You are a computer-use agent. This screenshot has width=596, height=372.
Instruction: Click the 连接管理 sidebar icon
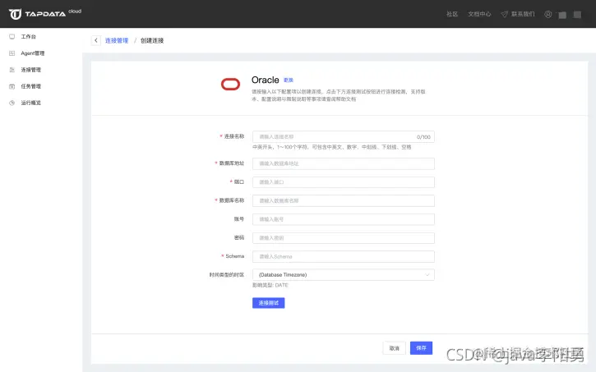tap(12, 70)
